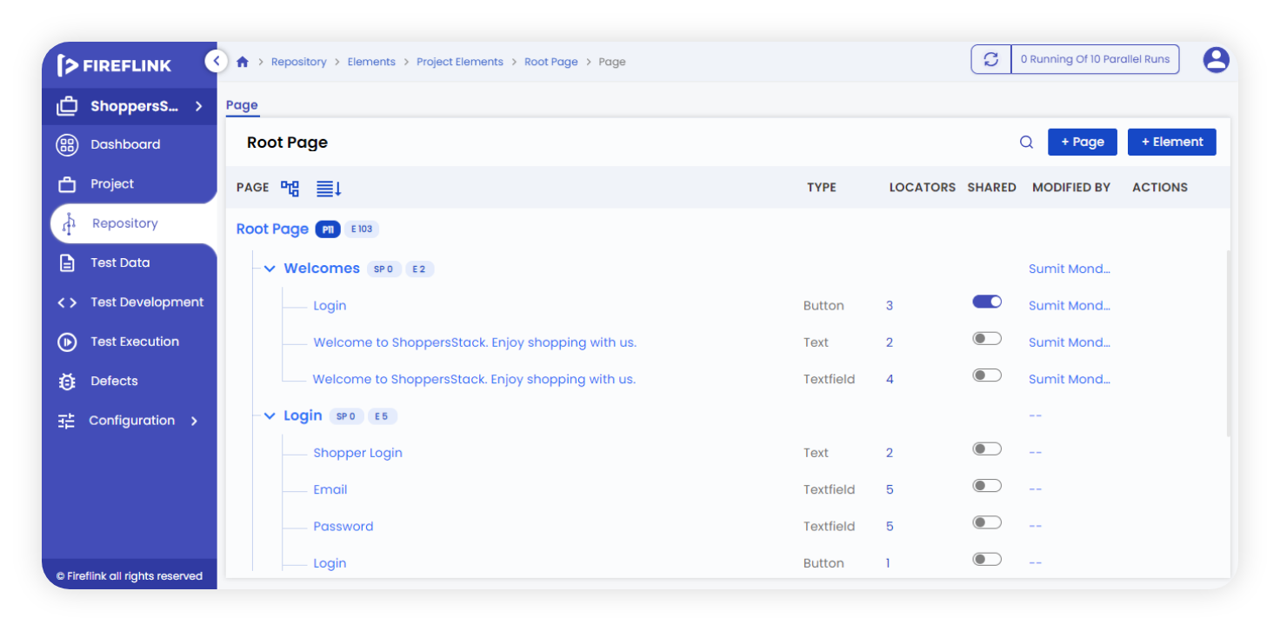The width and height of the screenshot is (1280, 631).
Task: Open Test Data from the sidebar
Action: coord(120,263)
